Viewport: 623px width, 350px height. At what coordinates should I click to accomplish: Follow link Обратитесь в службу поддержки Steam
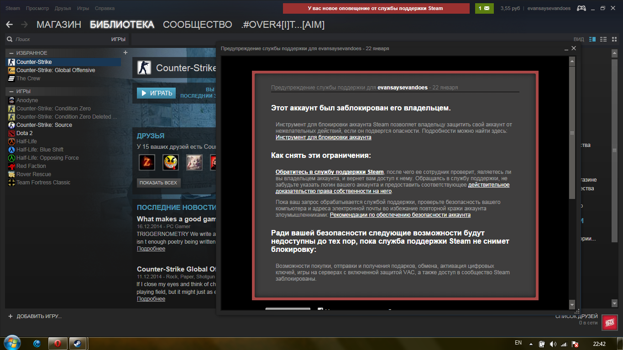(330, 172)
